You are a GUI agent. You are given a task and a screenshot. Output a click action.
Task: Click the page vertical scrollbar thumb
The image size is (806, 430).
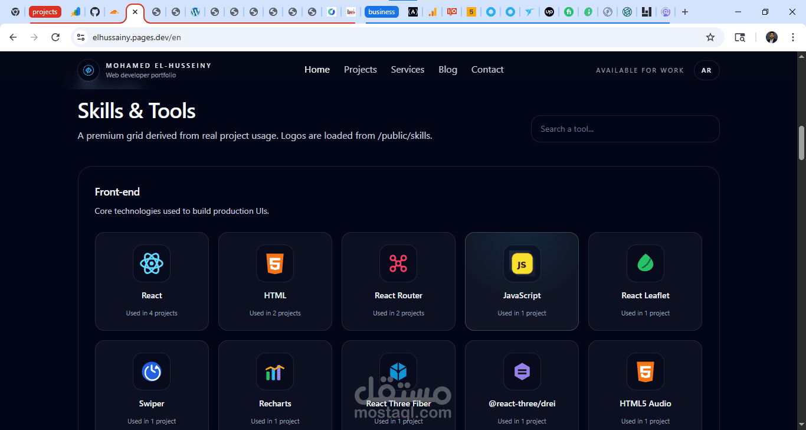(x=801, y=142)
